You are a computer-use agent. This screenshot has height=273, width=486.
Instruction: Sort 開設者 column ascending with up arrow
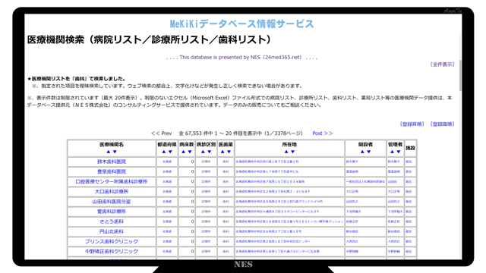[362, 152]
